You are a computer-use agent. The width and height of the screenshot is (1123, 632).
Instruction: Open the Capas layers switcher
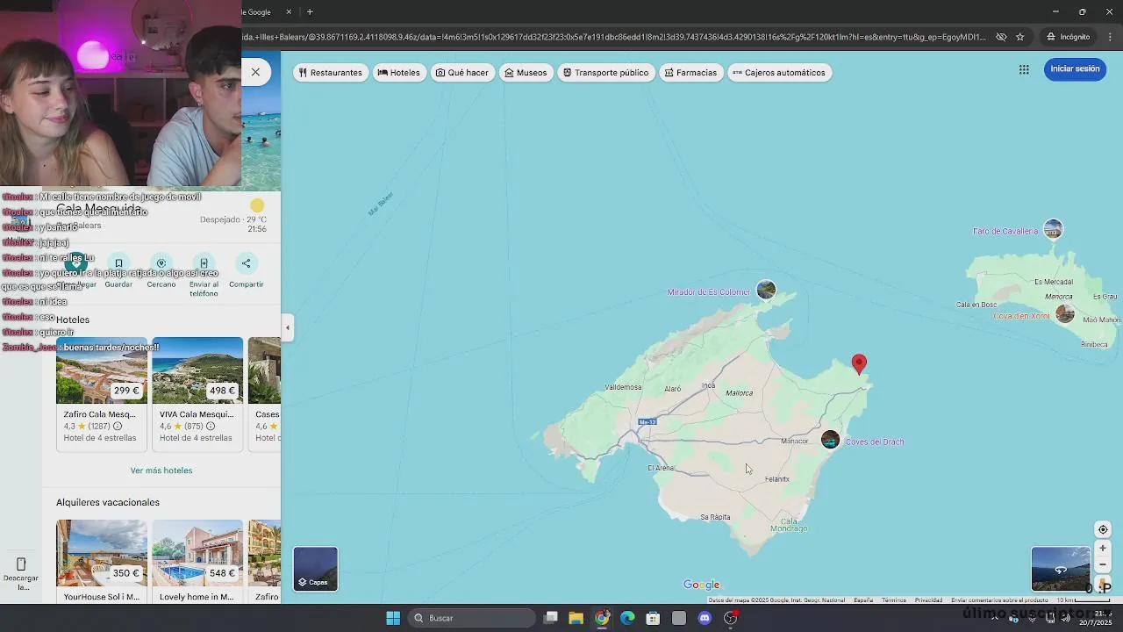(x=315, y=569)
